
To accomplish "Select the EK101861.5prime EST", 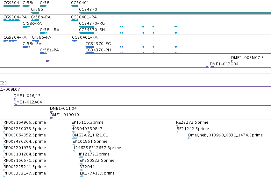I will pyautogui.click(x=74, y=145).
